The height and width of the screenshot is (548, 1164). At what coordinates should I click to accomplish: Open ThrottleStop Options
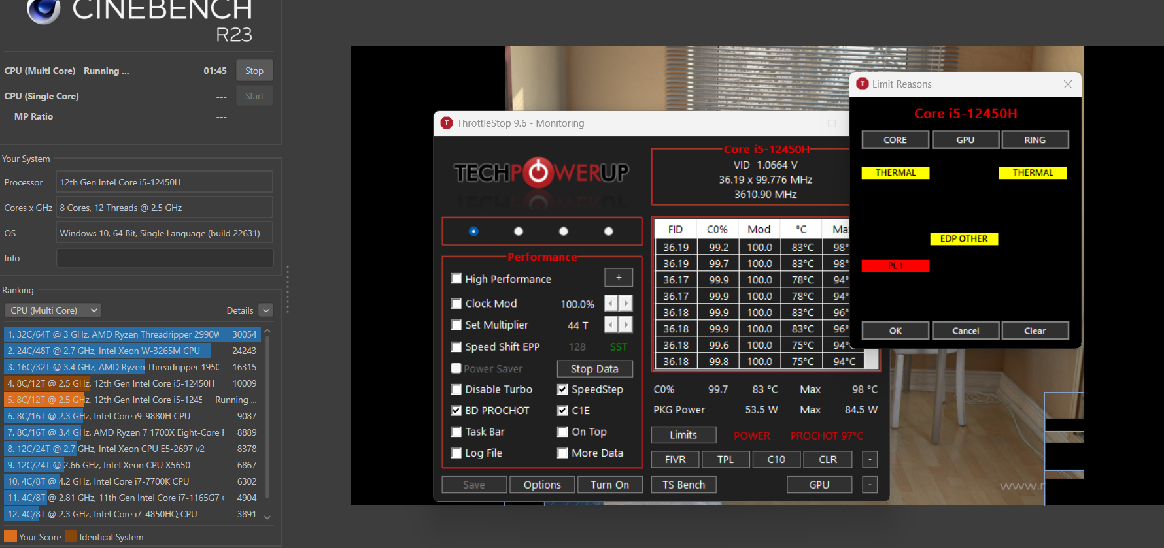[542, 485]
